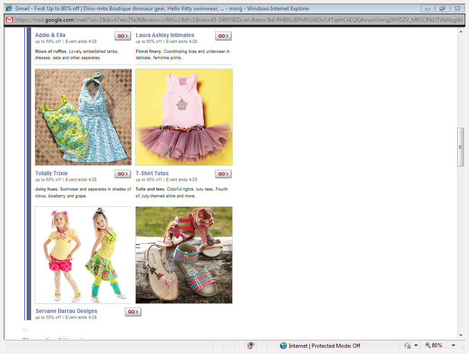
Task: Click the Internet zone globe icon
Action: 283,345
